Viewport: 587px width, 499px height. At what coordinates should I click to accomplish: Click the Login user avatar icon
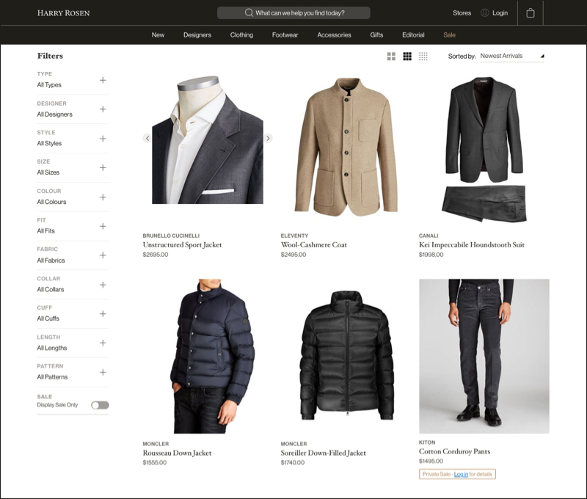coord(484,12)
